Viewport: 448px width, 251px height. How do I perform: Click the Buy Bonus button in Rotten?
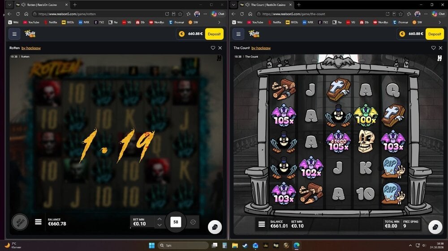point(20,222)
